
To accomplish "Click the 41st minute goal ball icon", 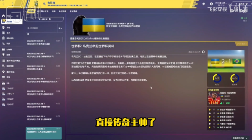I will (210, 113).
